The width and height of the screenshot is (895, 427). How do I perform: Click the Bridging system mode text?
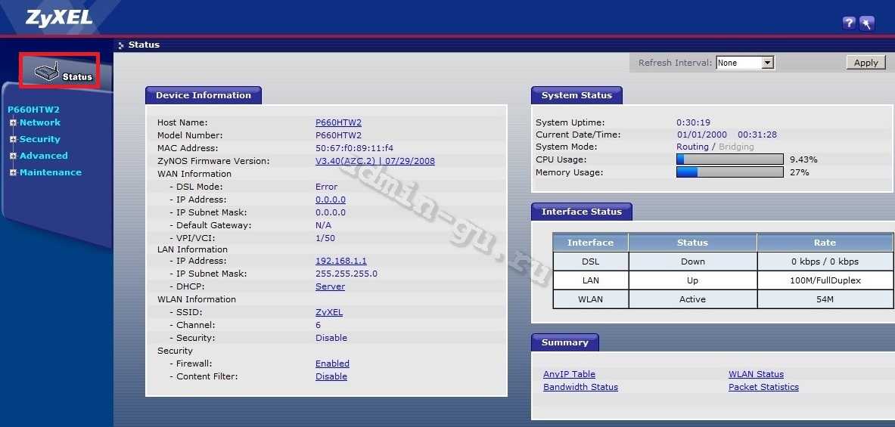(736, 147)
